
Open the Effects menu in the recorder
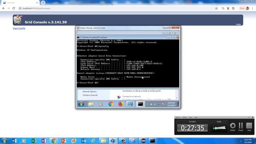click(185, 117)
